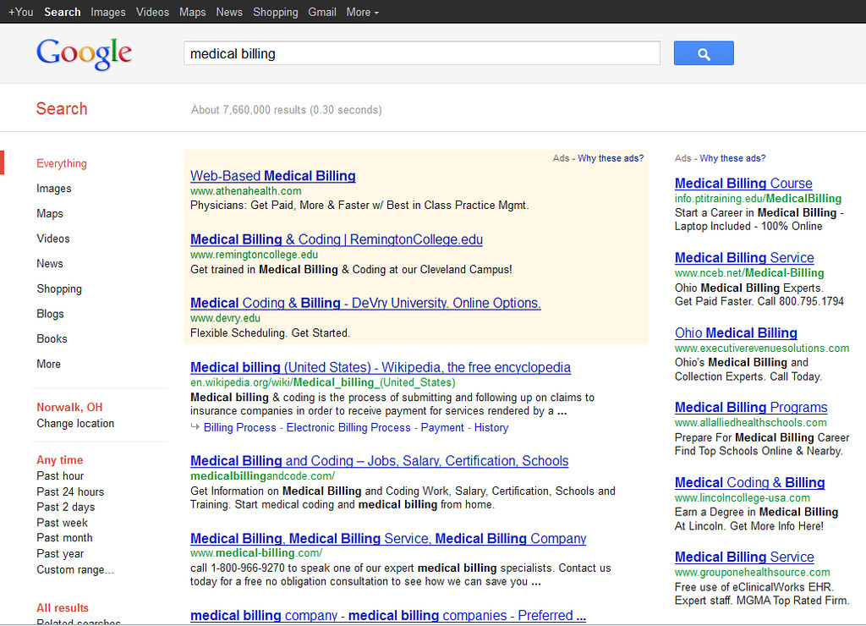
Task: Open Payment sublink under Wikipedia result
Action: pyautogui.click(x=442, y=428)
